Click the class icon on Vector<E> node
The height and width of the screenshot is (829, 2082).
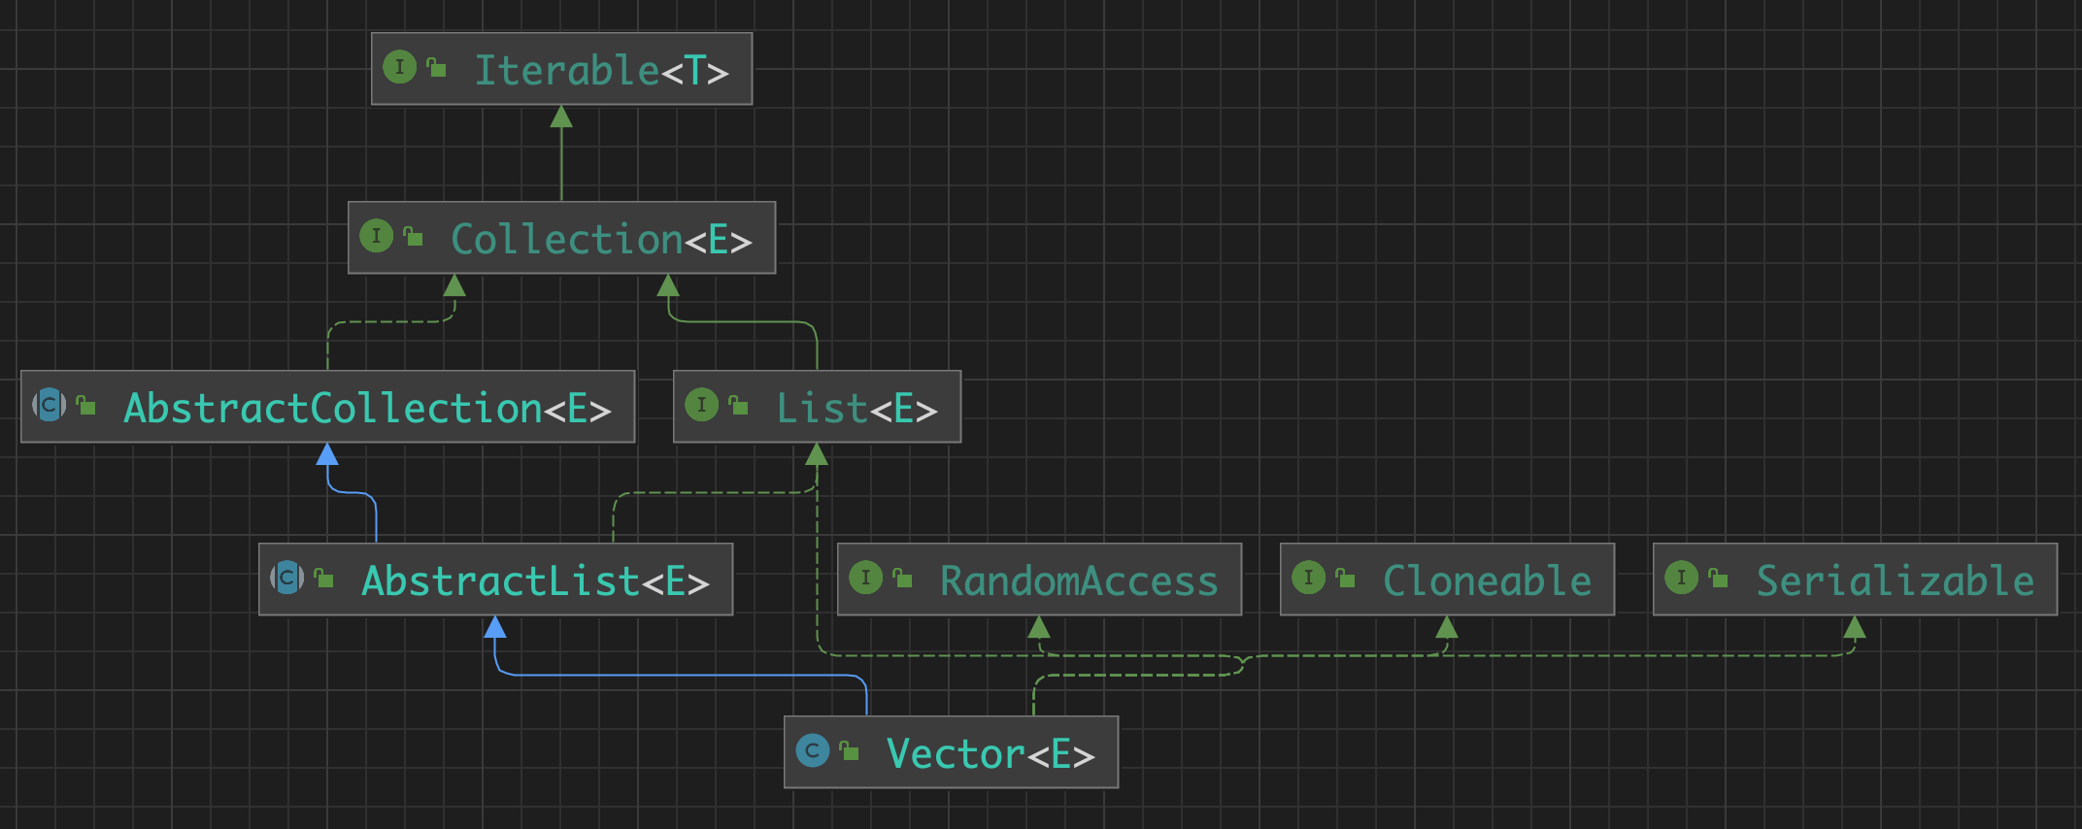point(812,750)
